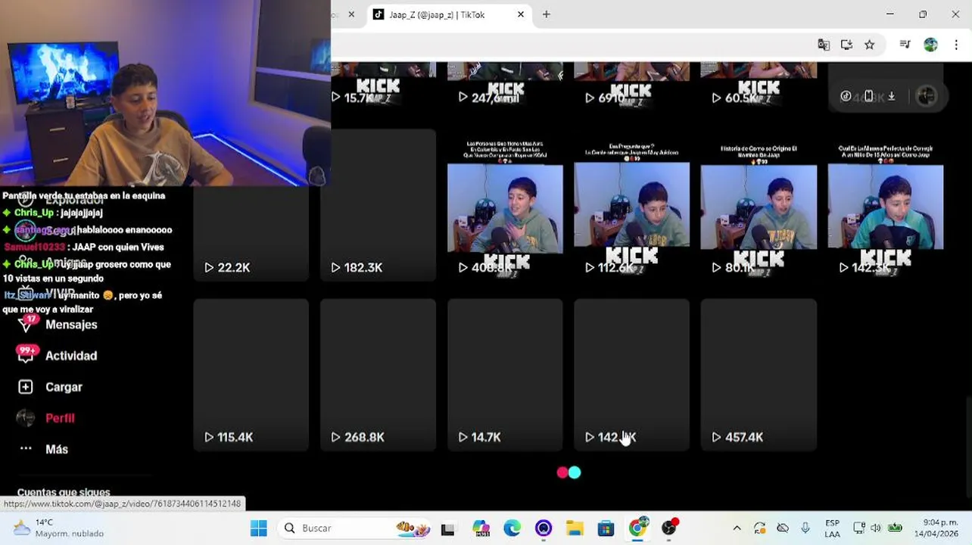
Task: Click the Perfil label
Action: (60, 418)
